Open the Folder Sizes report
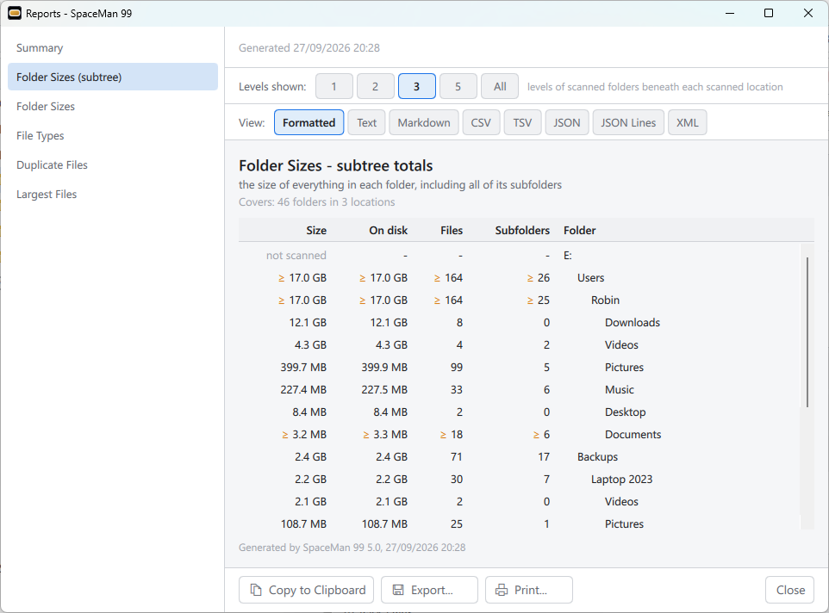The height and width of the screenshot is (613, 829). (113, 107)
